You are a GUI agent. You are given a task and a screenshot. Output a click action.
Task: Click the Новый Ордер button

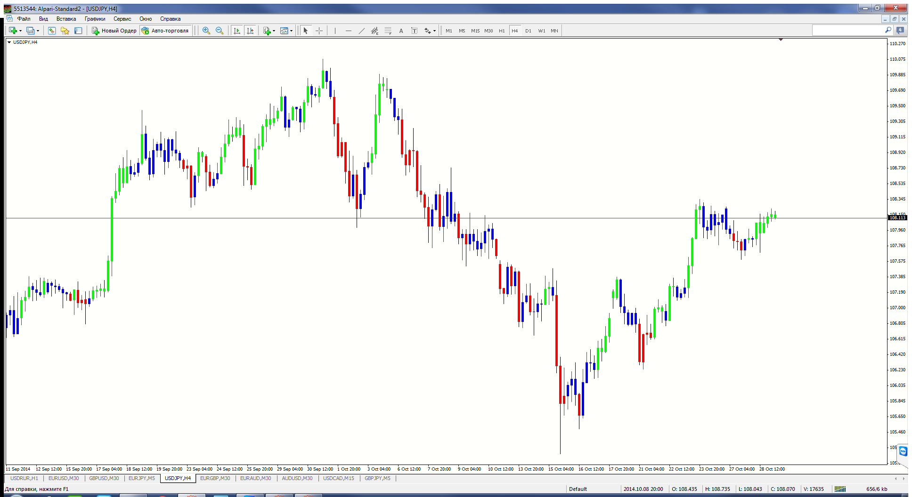114,31
